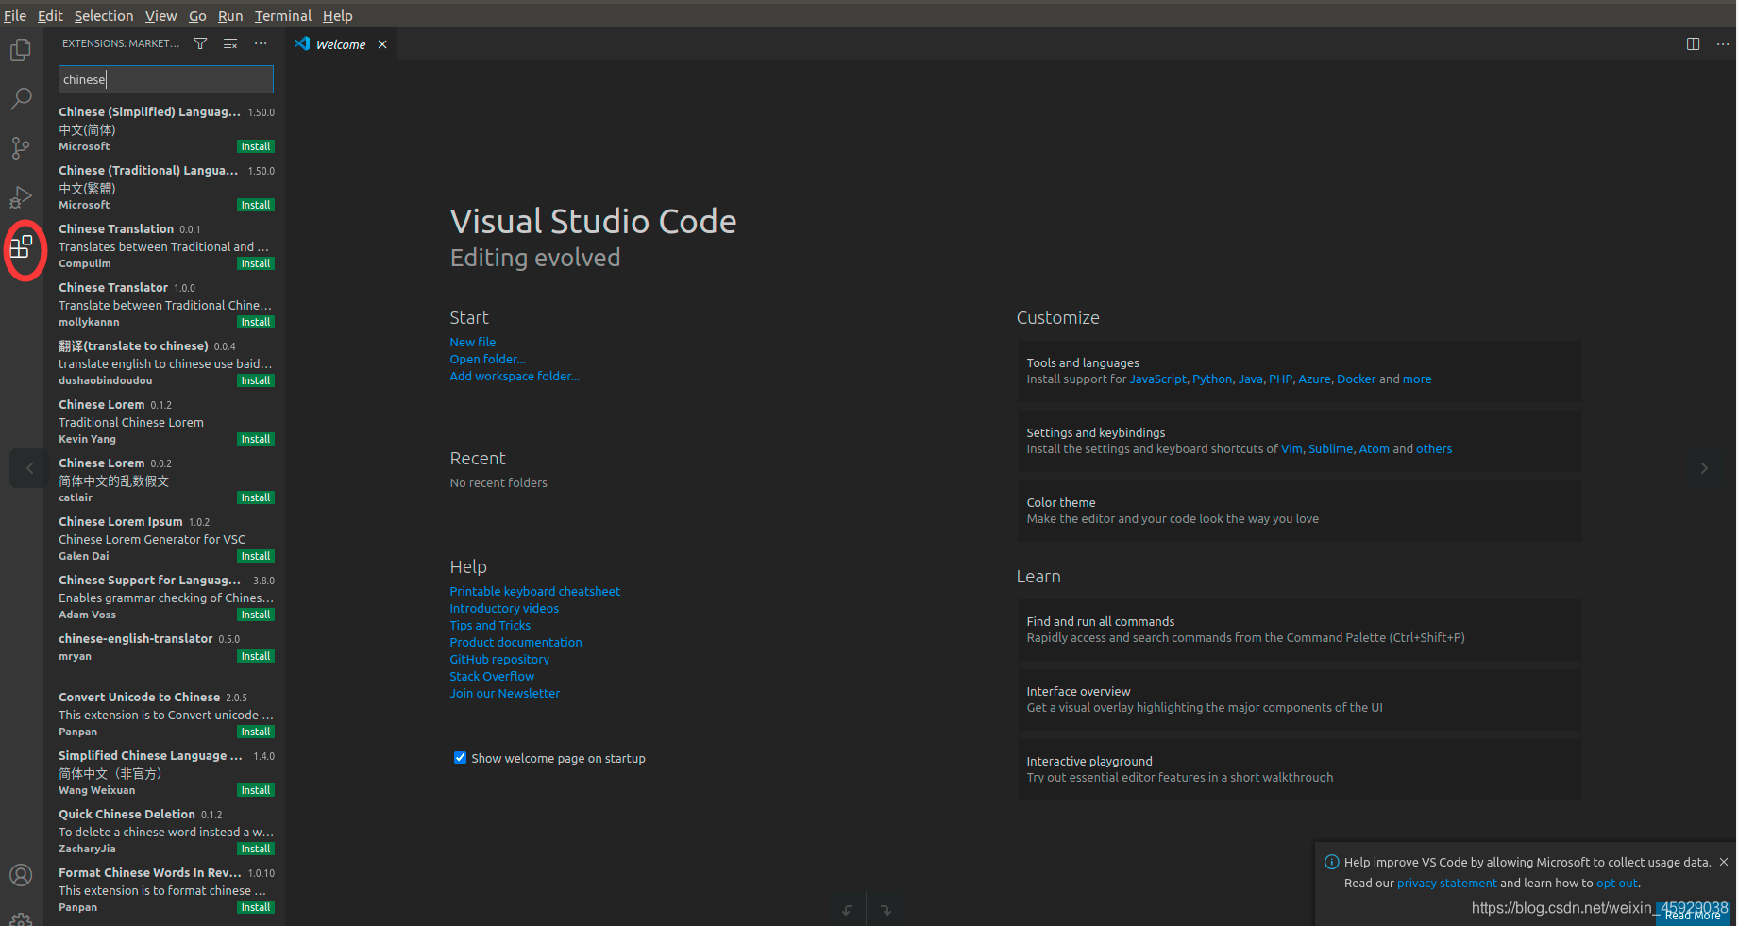Open the Accounts icon in activity bar
This screenshot has width=1738, height=926.
point(21,875)
